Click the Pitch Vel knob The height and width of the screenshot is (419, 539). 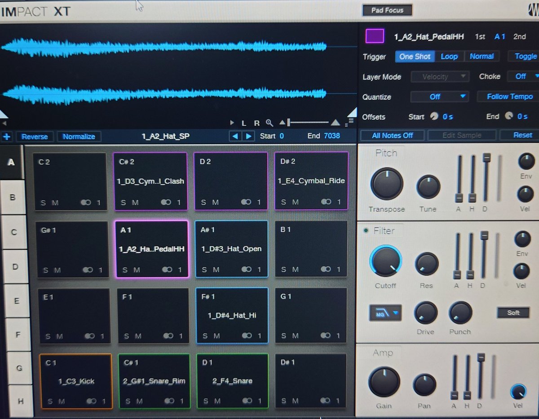[526, 194]
